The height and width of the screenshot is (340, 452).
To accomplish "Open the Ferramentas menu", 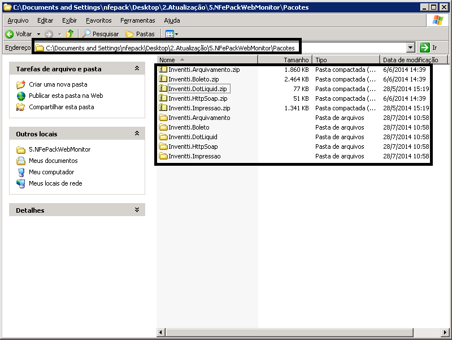I will (137, 20).
